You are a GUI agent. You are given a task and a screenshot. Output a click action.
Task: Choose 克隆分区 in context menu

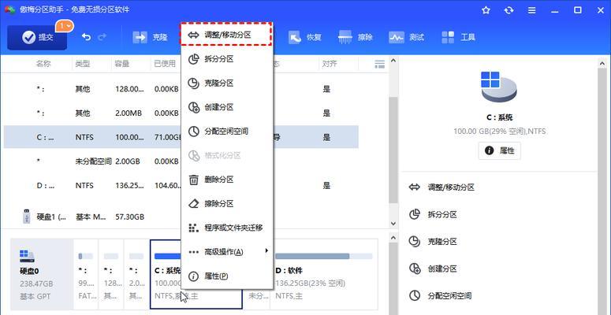(227, 83)
